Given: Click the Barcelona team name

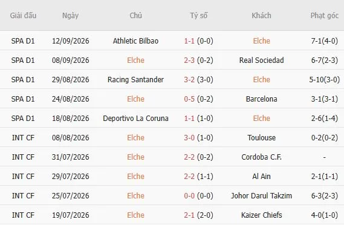Looking at the screenshot, I should pyautogui.click(x=261, y=99).
